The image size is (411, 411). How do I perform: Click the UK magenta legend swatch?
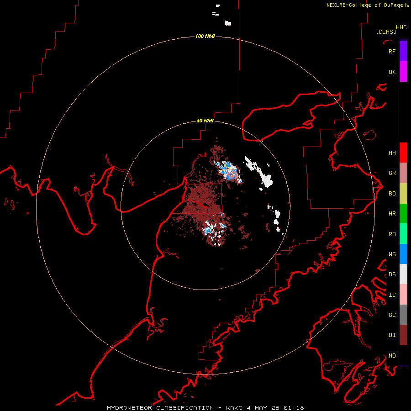[403, 72]
